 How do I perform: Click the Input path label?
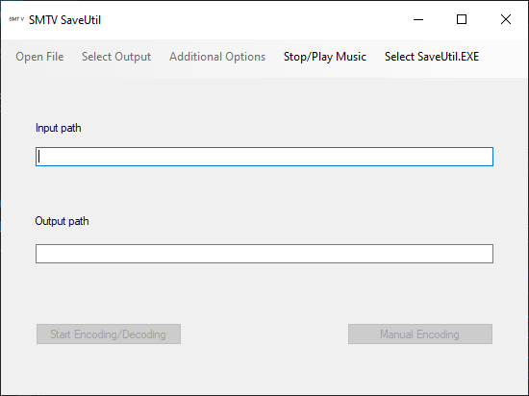pos(59,128)
